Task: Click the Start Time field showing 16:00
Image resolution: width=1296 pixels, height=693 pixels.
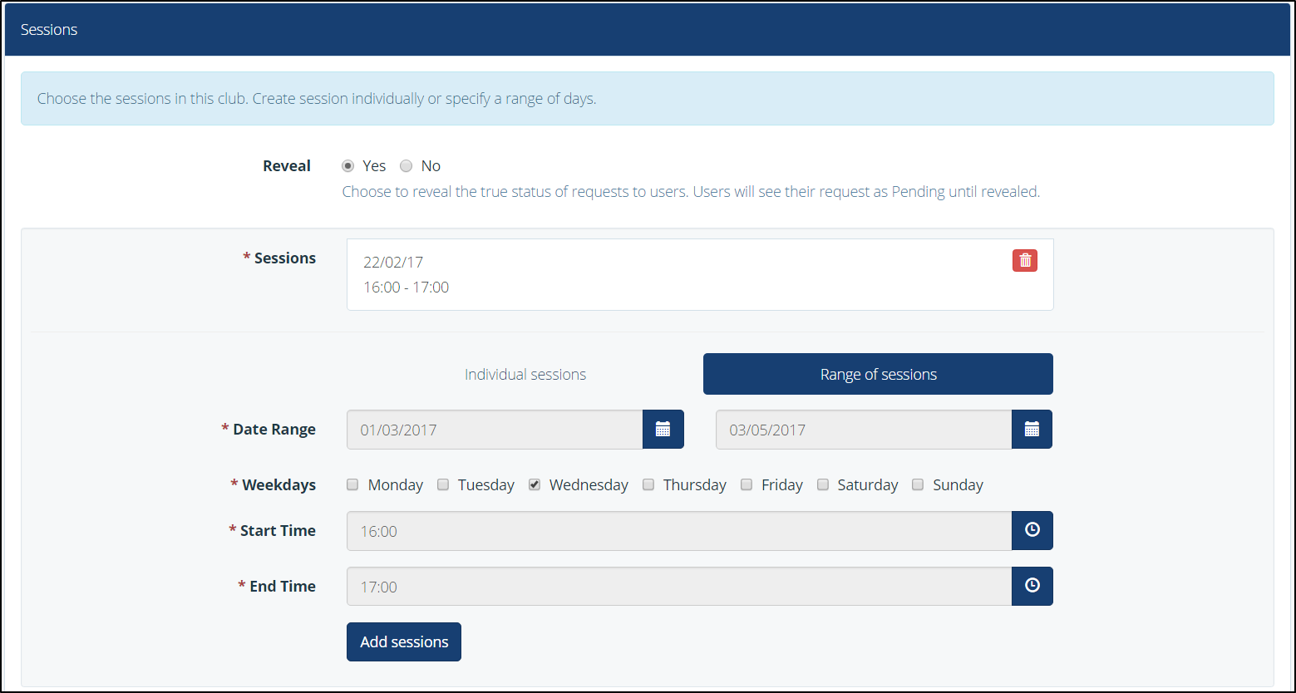Action: pos(679,530)
